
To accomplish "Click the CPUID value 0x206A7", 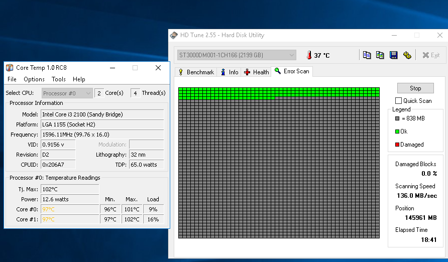I will pos(58,165).
